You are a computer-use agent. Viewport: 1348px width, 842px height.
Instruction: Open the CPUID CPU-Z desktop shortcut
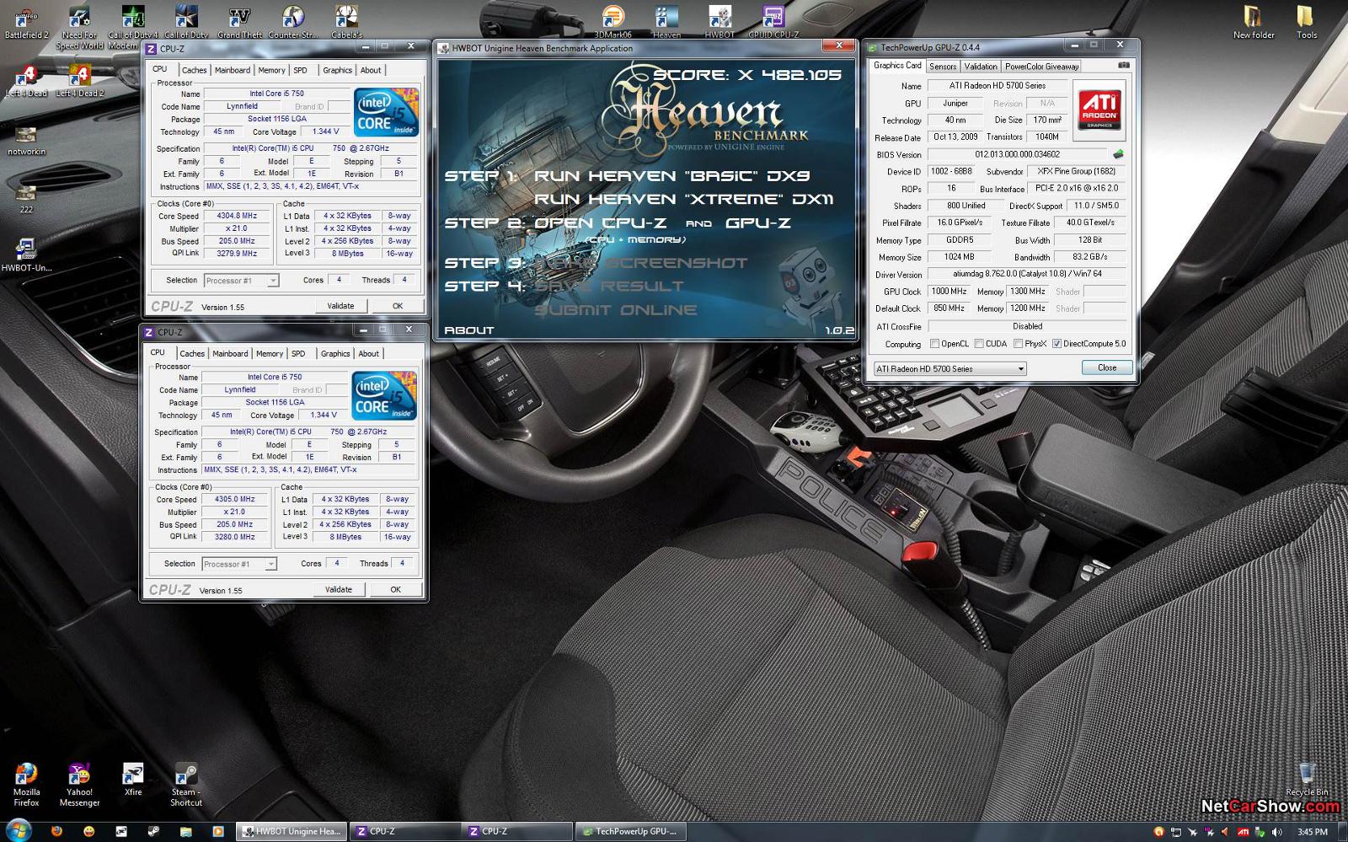(773, 21)
